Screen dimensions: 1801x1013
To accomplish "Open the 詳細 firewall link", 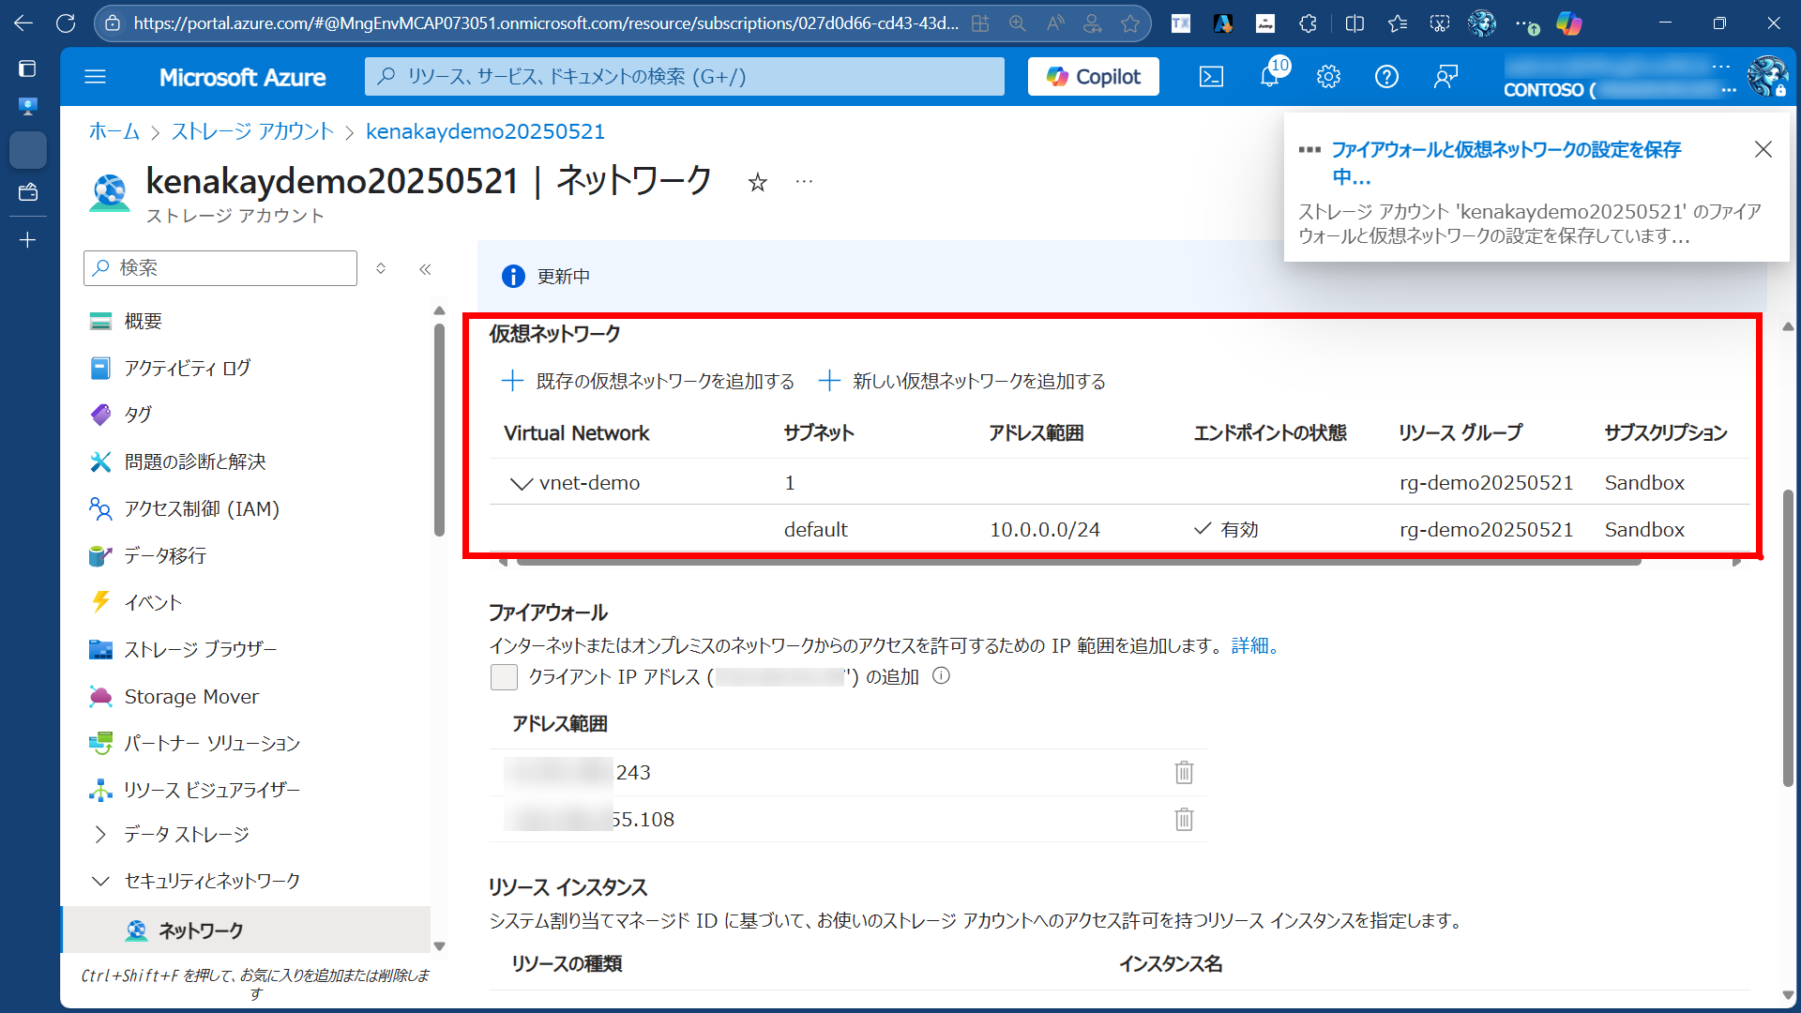I will [x=1255, y=645].
